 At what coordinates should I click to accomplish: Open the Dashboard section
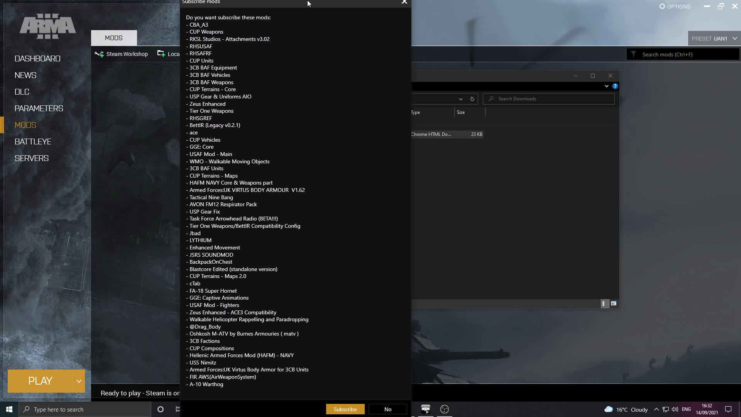click(x=37, y=59)
